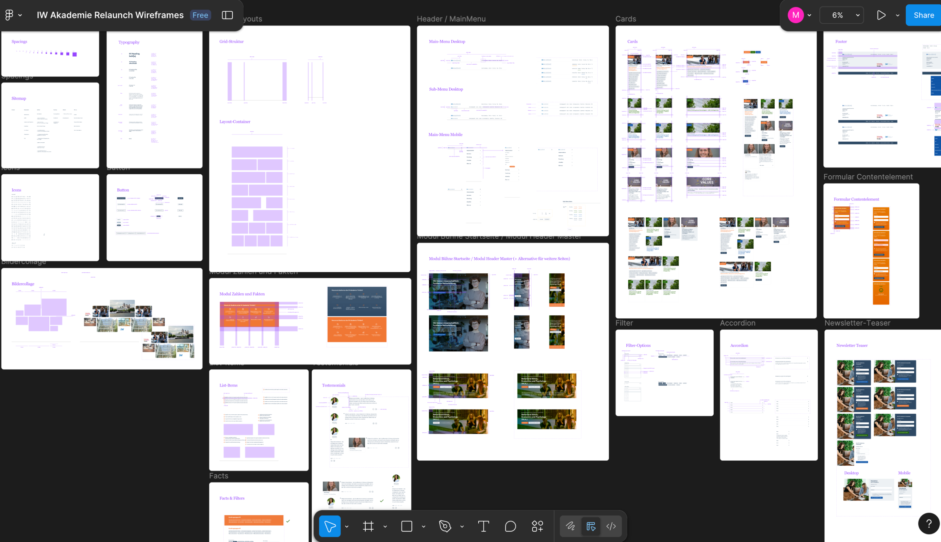Click the Modul Bühne Startseite heading text

click(499, 258)
